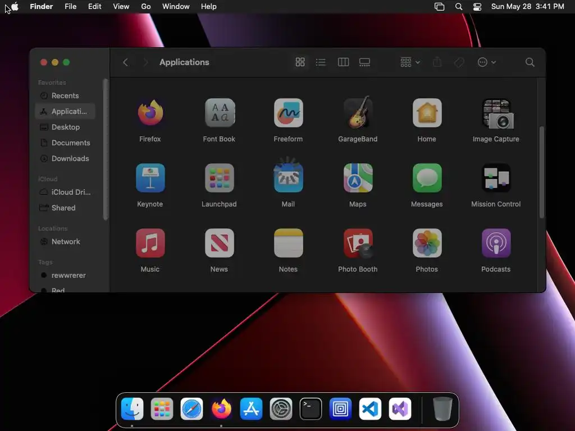Open Network in the sidebar

pos(65,241)
